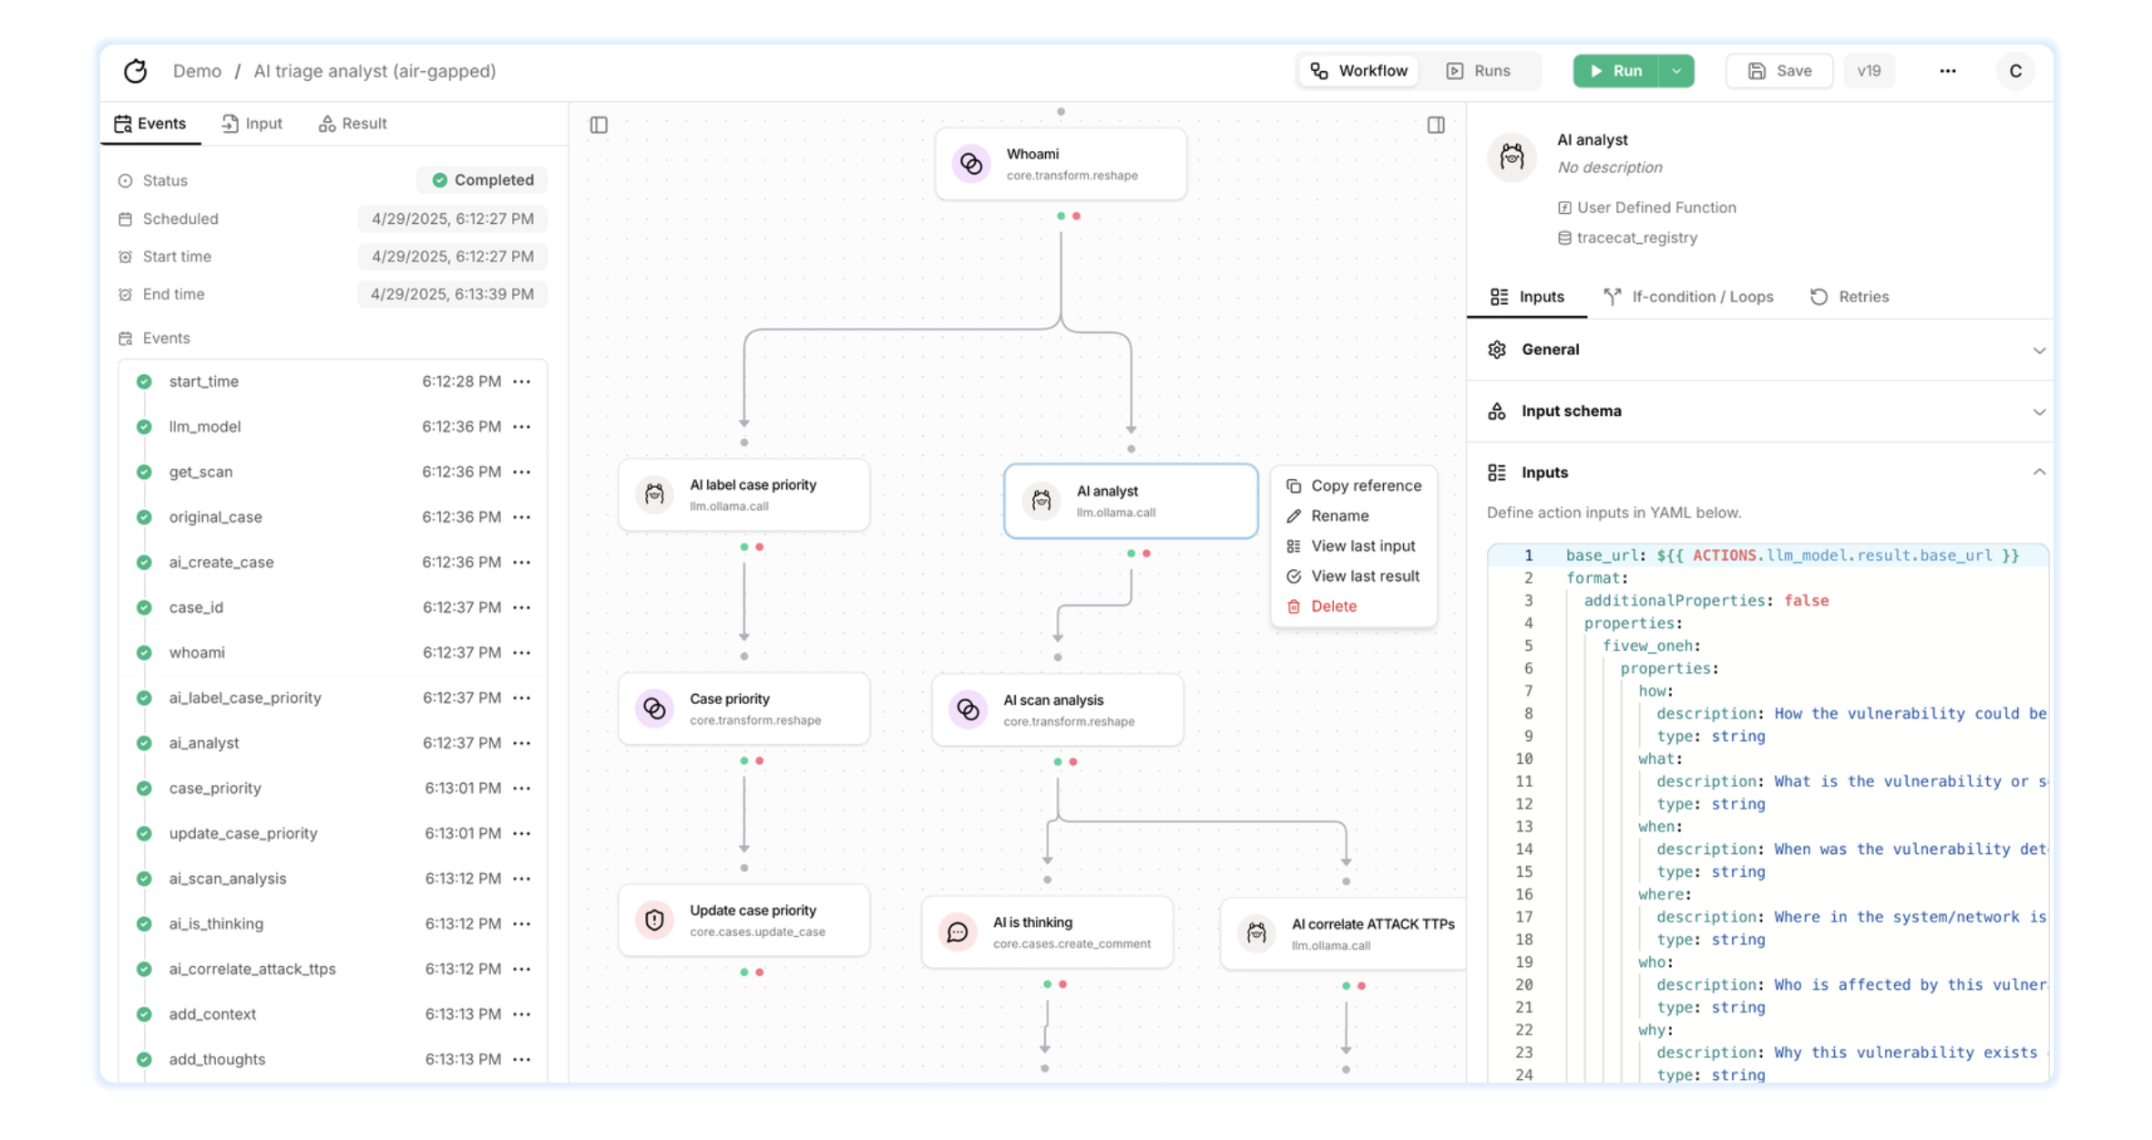Screen dimensions: 2152x1140
Task: Click the Tracecat logo icon
Action: tap(136, 71)
